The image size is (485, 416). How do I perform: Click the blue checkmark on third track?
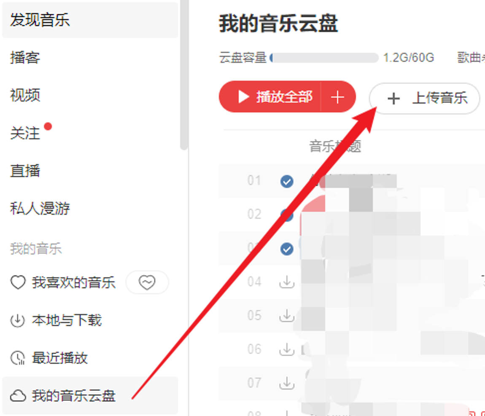tap(287, 249)
